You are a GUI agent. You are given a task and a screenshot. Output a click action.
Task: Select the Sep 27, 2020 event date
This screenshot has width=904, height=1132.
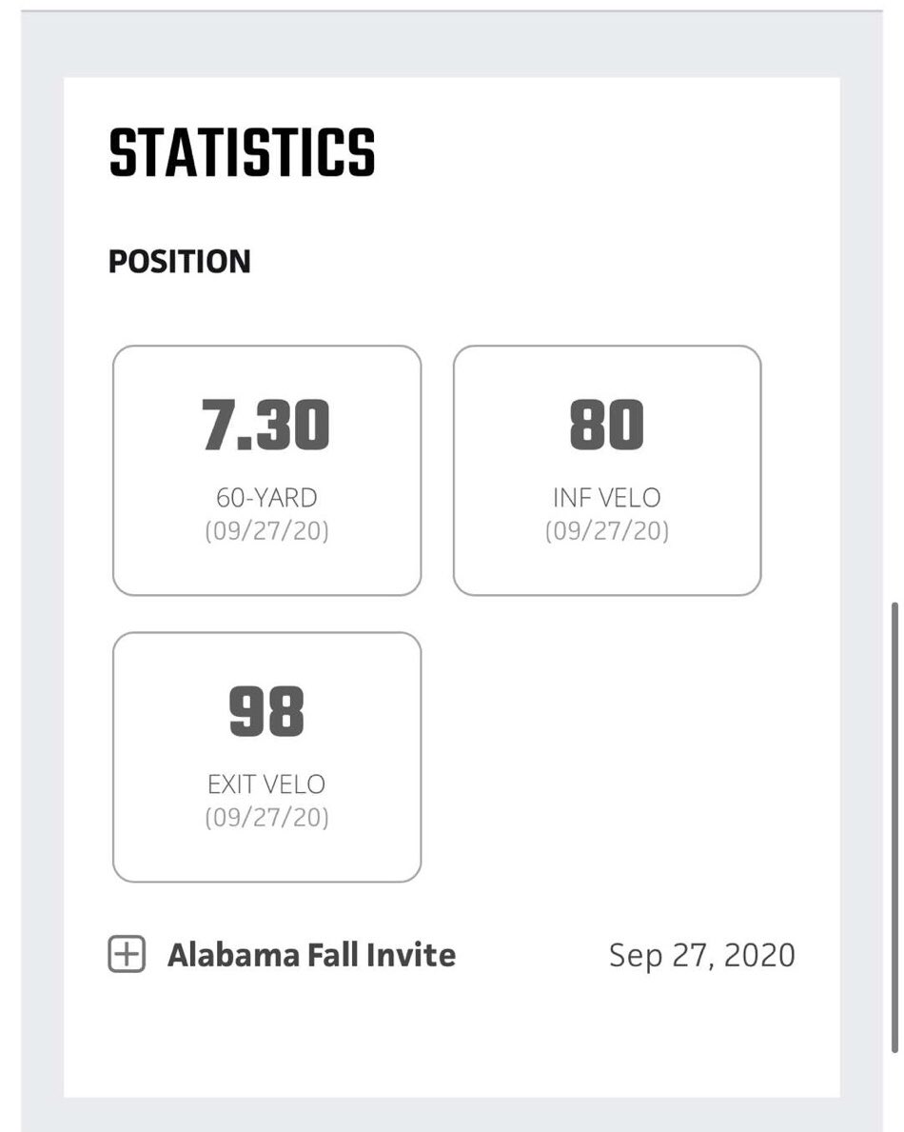702,955
